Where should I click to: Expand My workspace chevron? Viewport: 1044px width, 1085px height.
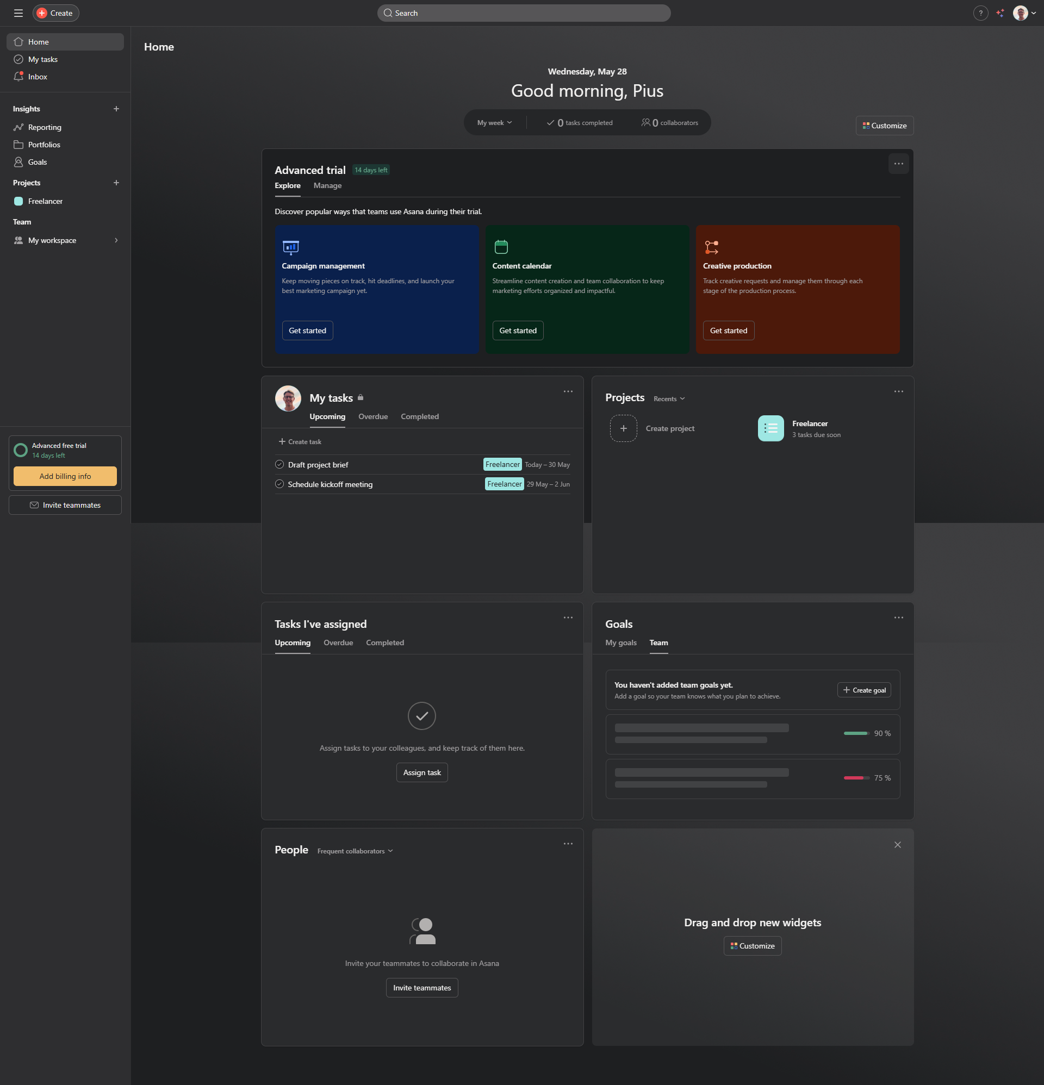116,240
